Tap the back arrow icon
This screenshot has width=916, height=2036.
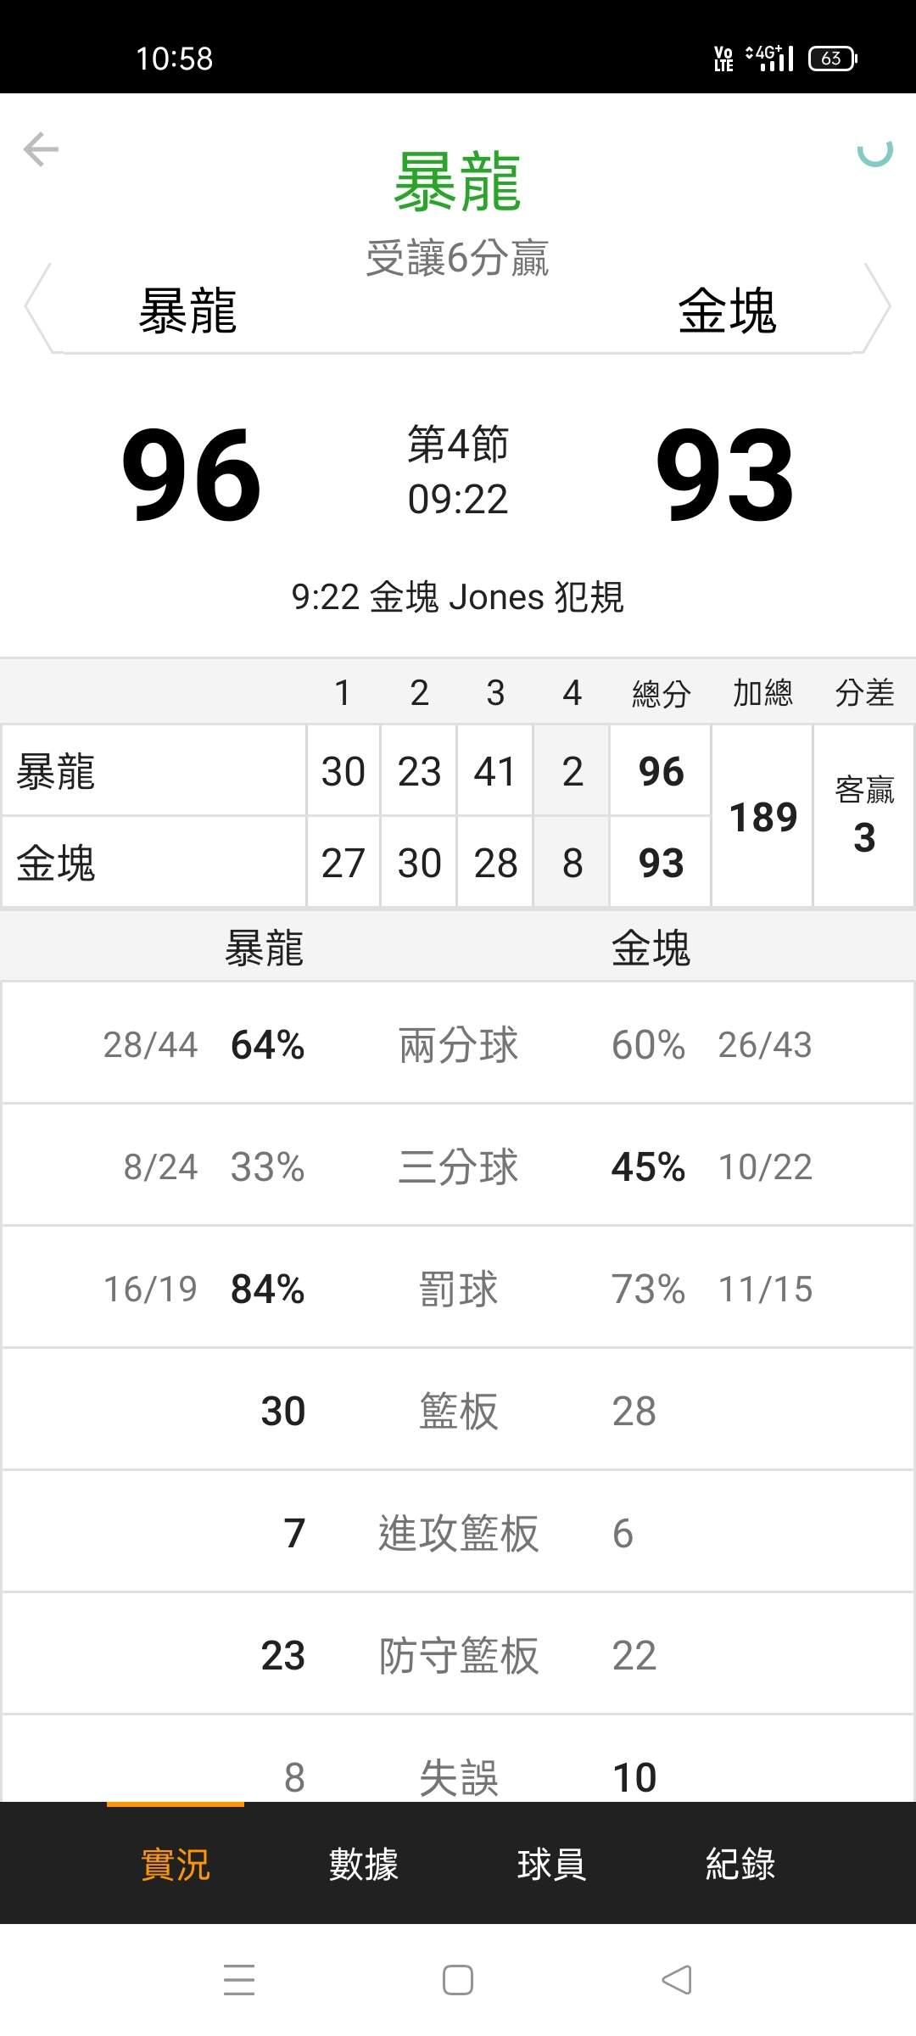point(41,149)
